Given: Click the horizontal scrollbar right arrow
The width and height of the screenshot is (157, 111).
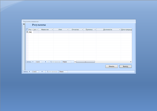Looking at the screenshot, I should tap(131, 62).
